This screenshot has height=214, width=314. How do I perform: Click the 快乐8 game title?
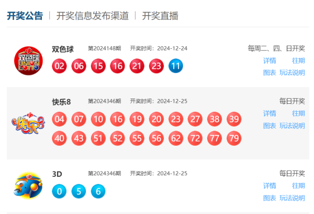click(x=61, y=102)
